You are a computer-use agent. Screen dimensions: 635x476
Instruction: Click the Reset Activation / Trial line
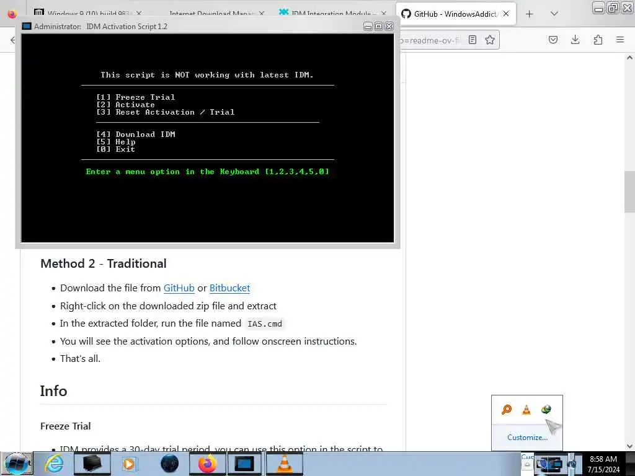[x=165, y=112]
